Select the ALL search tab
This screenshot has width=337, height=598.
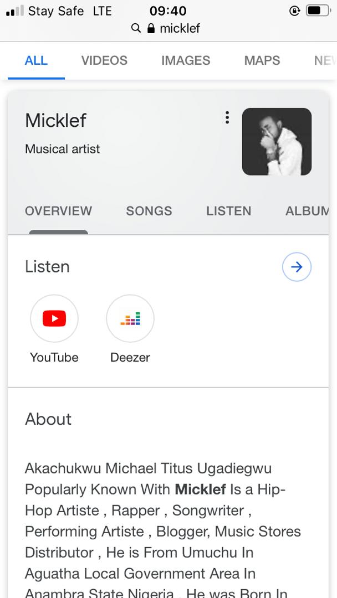point(36,60)
